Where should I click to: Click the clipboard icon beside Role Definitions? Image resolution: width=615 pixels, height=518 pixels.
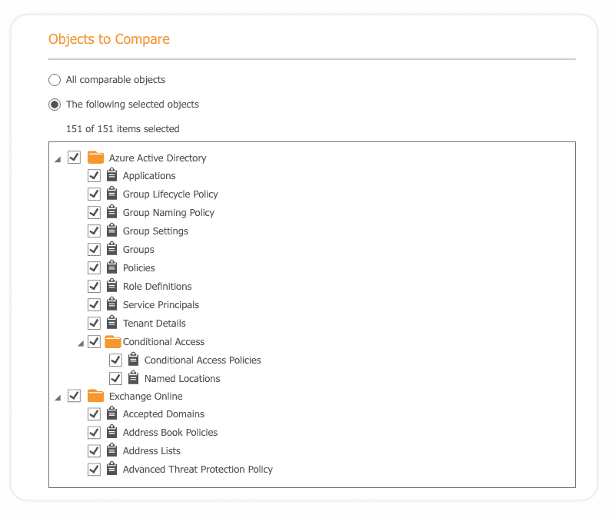[111, 285]
